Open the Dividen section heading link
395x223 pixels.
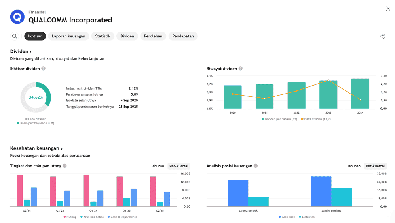[x=21, y=51]
